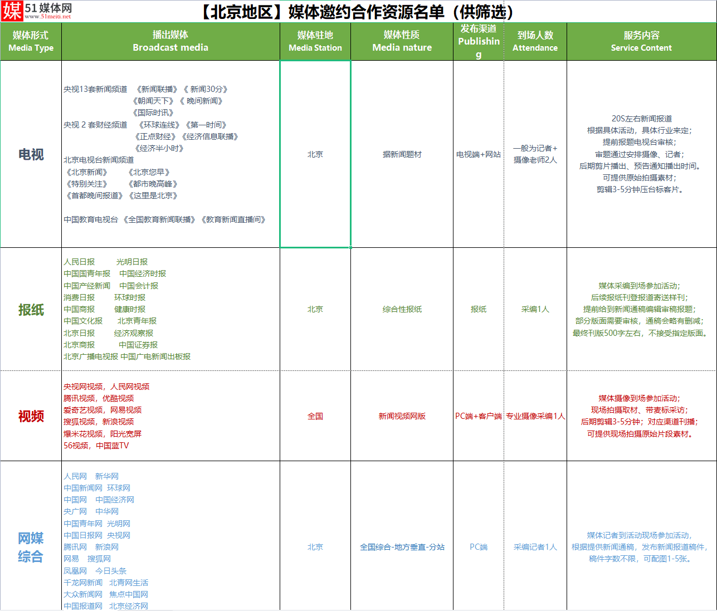Image resolution: width=717 pixels, height=611 pixels.
Task: Click the TV broadcast media cell listing 央视13套新闻频道
Action: point(170,154)
